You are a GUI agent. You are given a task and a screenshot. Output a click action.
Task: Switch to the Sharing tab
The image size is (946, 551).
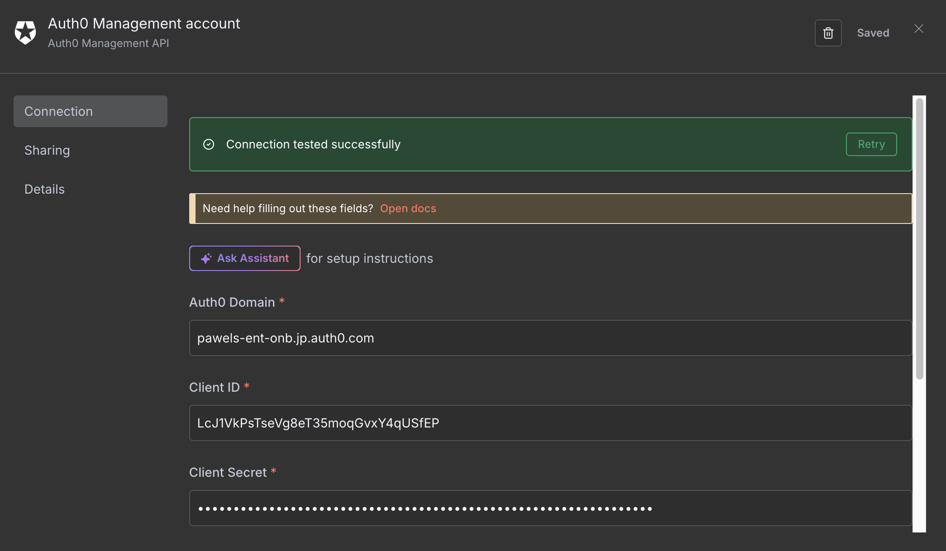click(x=47, y=150)
